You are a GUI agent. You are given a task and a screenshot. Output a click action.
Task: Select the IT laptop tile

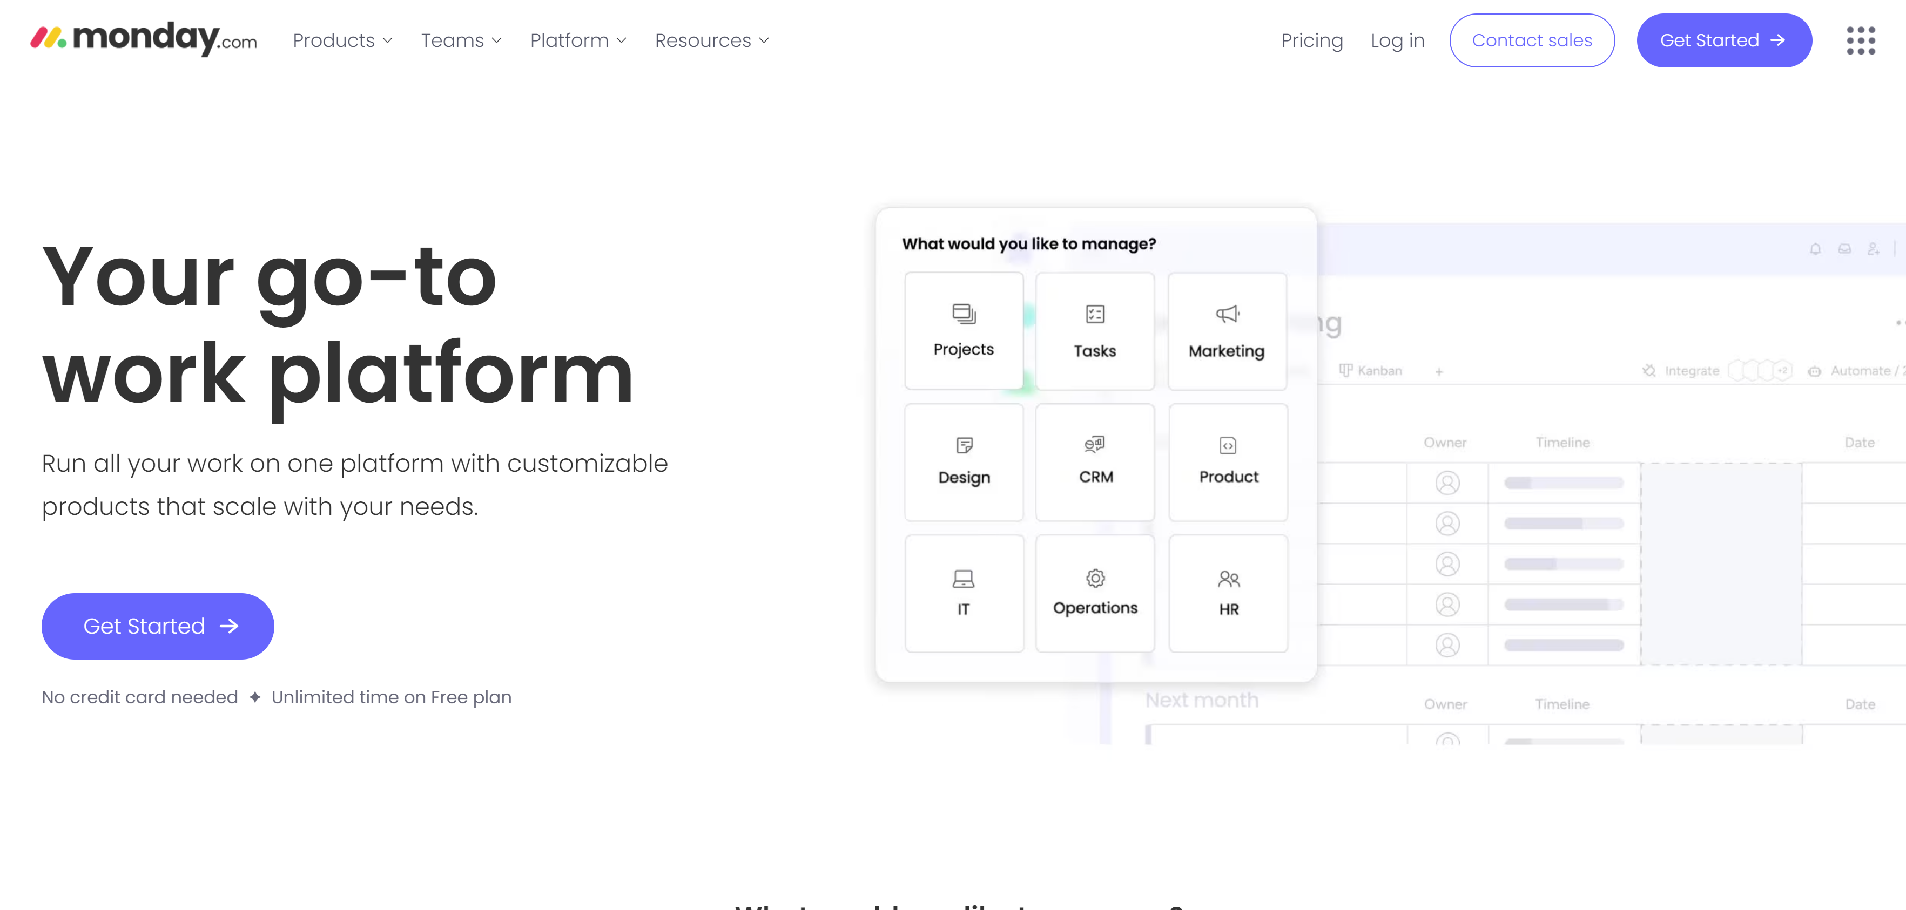tap(964, 594)
